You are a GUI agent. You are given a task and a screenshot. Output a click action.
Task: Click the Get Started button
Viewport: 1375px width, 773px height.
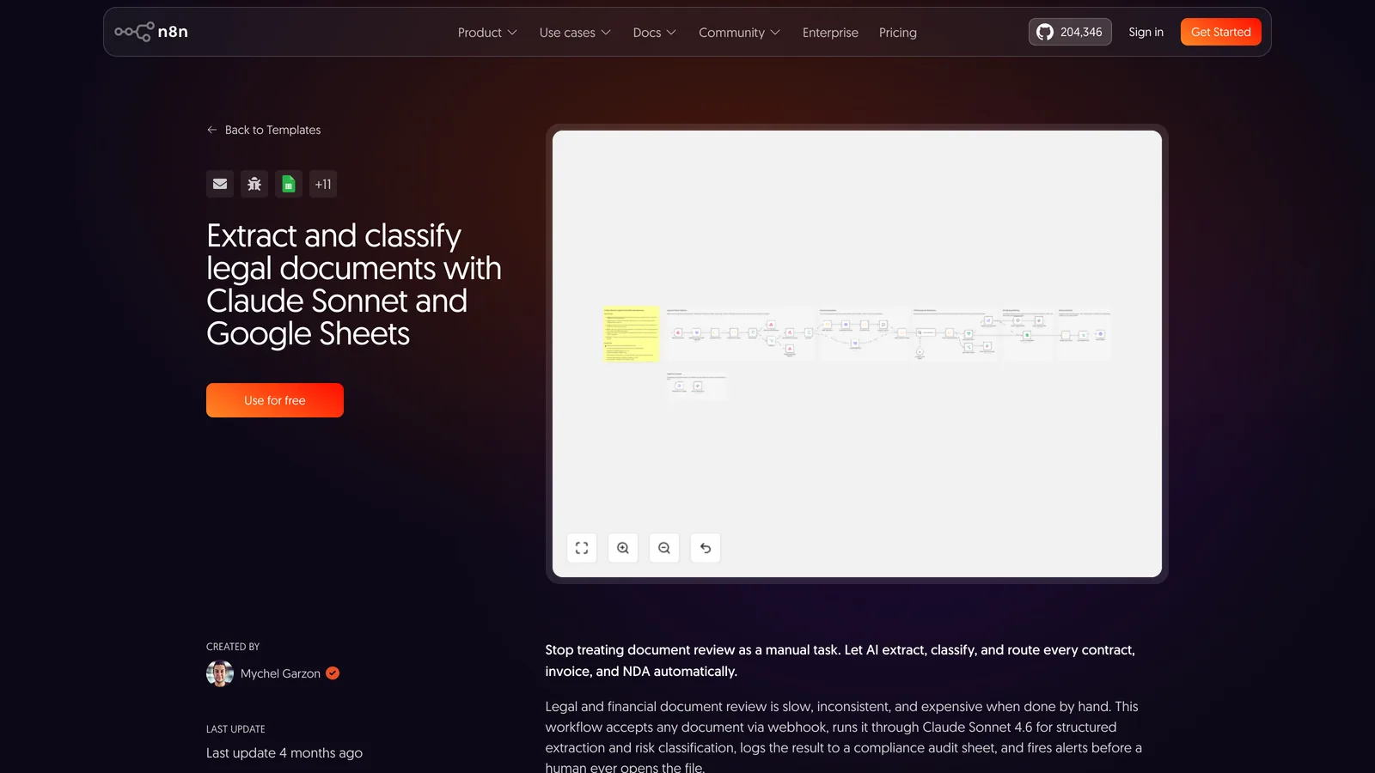click(x=1220, y=32)
